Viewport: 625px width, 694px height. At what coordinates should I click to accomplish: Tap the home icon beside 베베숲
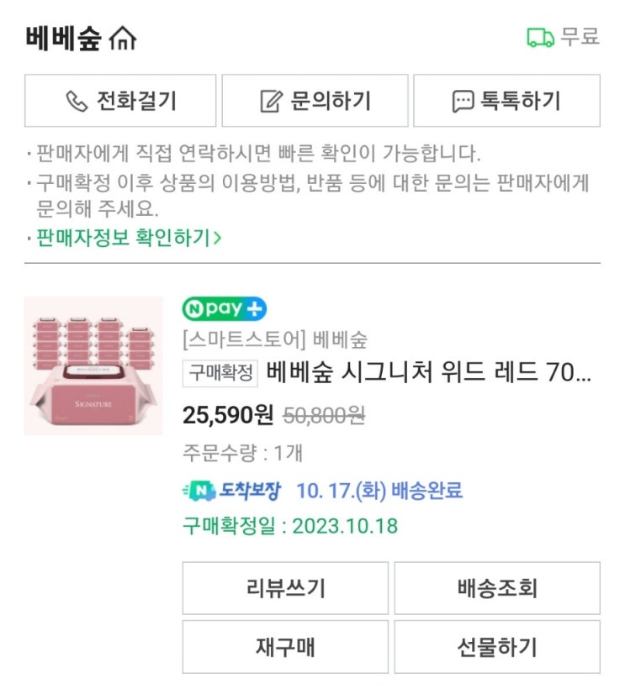(x=123, y=39)
